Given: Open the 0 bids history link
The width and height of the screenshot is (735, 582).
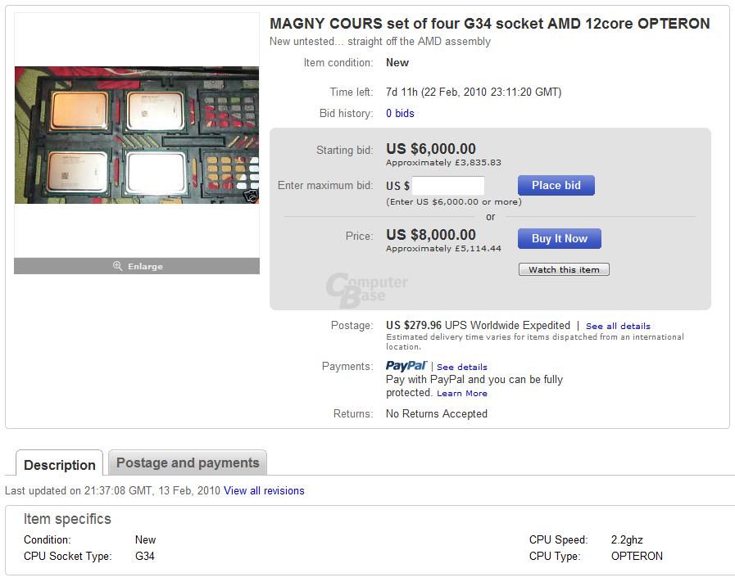Looking at the screenshot, I should pos(400,113).
